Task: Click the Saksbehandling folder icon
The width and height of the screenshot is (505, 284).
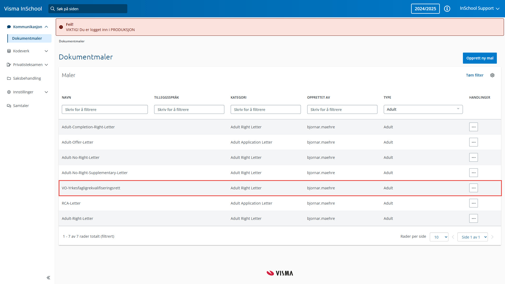Action: 9,78
